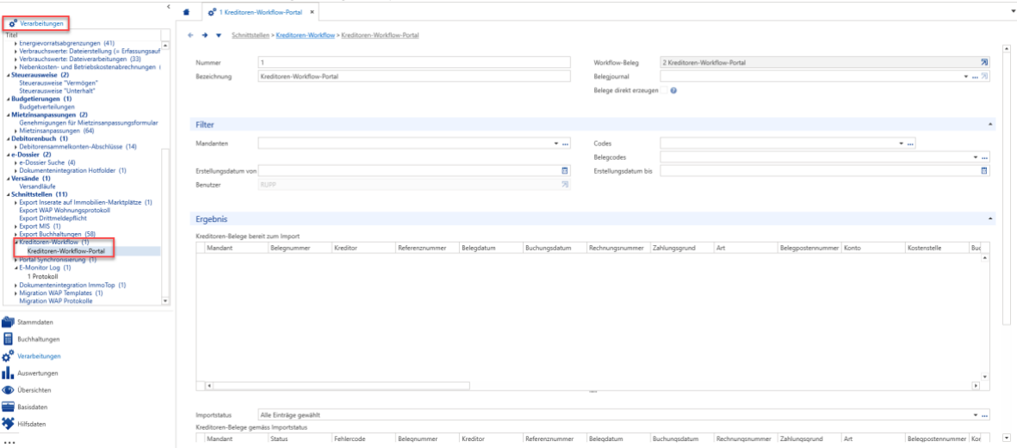
Task: Collapse the Ergebnis section
Action: [990, 218]
